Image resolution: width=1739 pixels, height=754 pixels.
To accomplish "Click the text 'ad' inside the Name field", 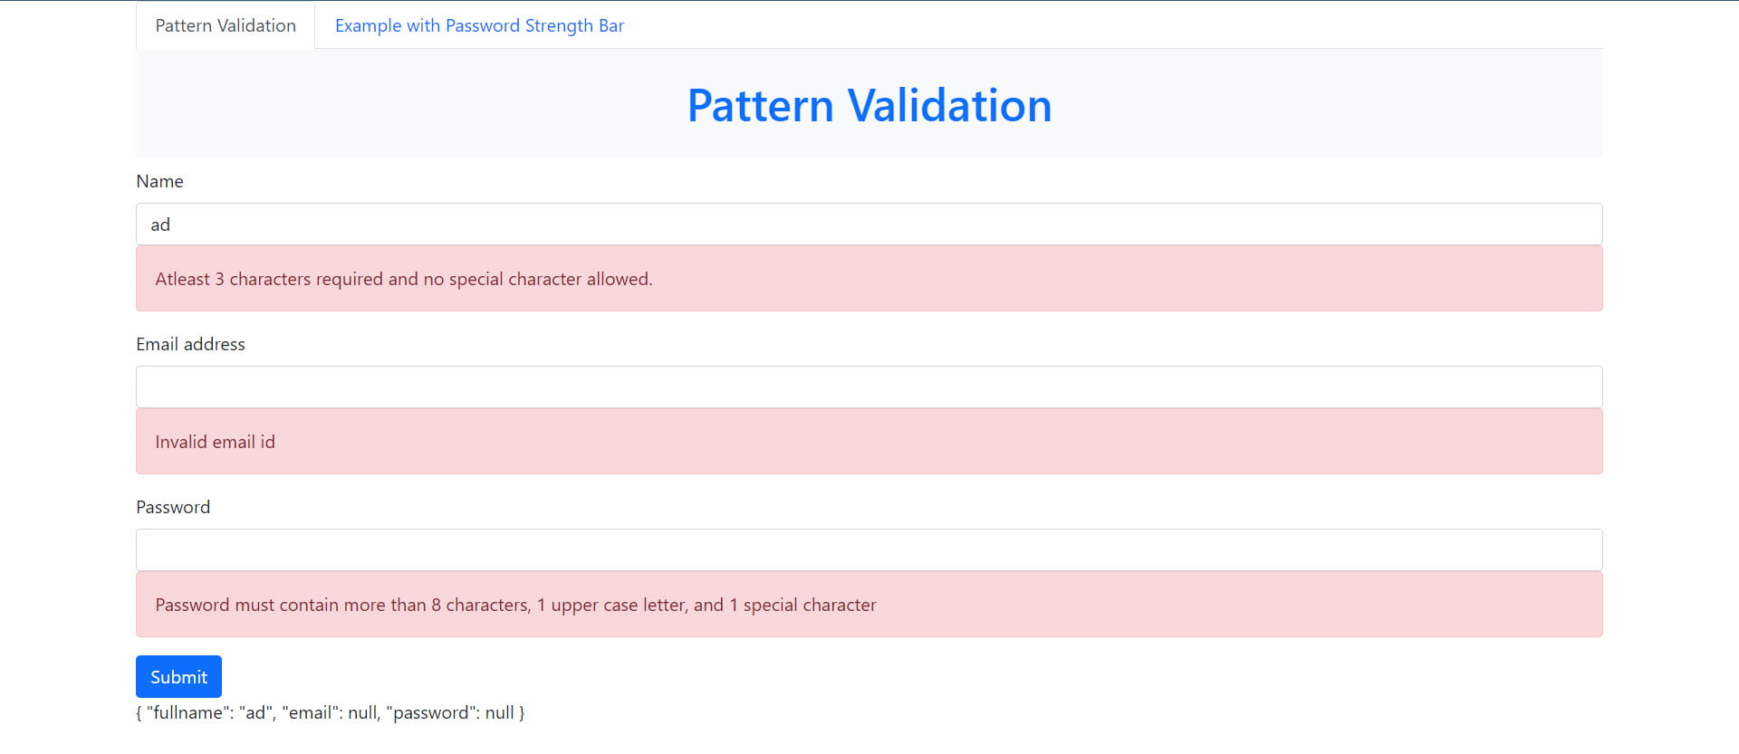I will pos(159,224).
